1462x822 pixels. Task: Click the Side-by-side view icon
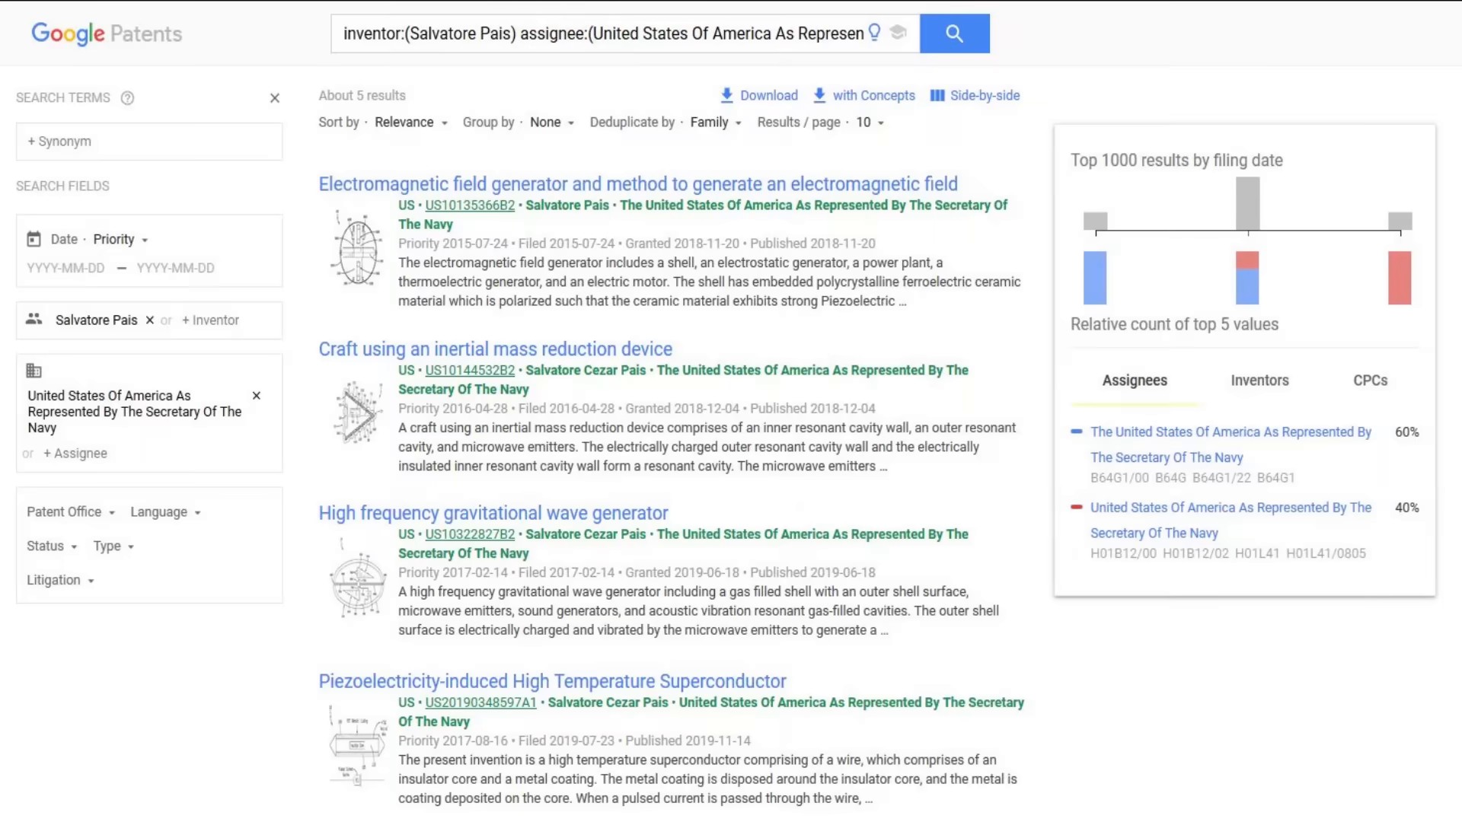tap(937, 96)
